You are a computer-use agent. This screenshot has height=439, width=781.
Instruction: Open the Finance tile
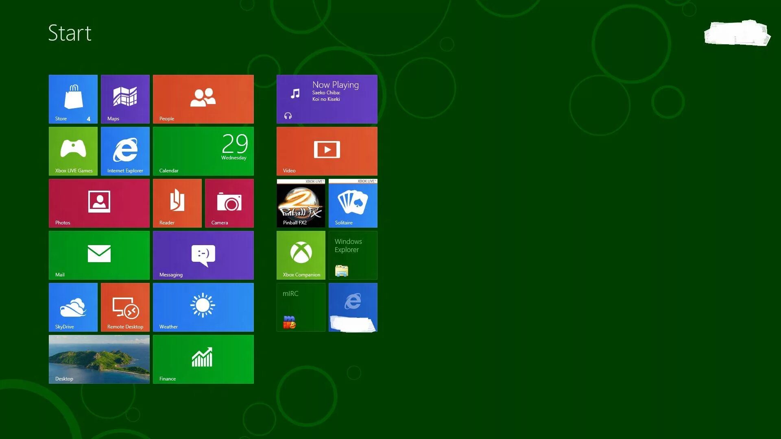click(203, 359)
